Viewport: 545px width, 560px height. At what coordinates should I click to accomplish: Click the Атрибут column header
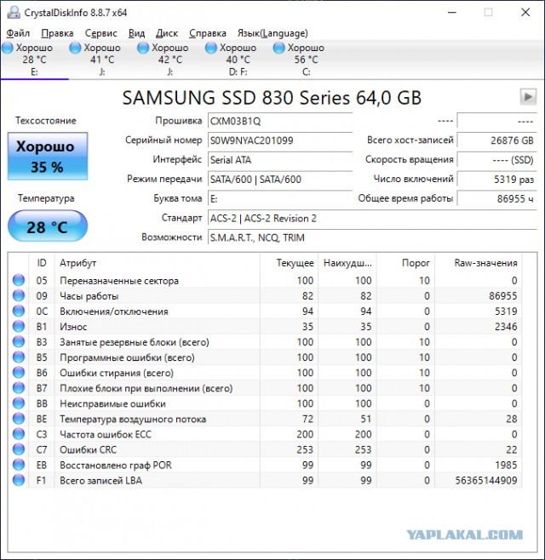[x=158, y=263]
